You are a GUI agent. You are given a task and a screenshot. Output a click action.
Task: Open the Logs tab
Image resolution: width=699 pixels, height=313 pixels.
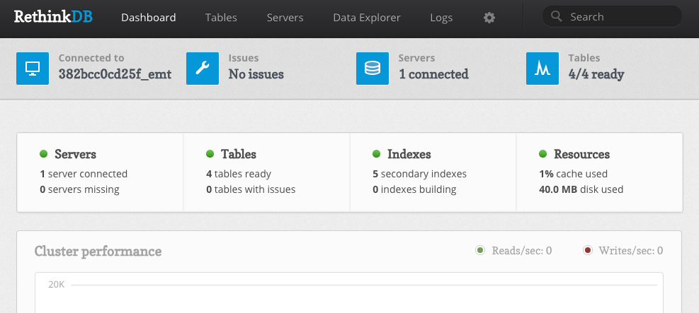pos(441,18)
